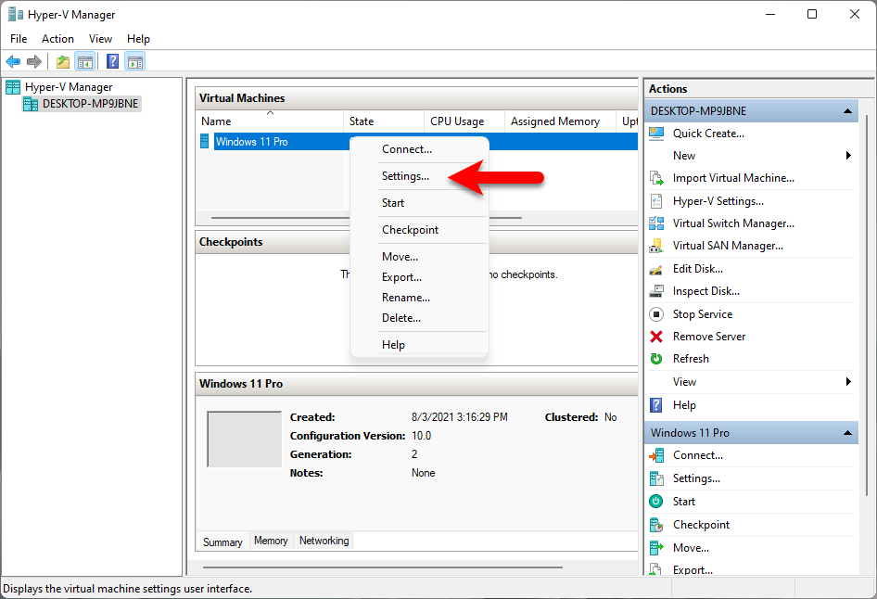Click the Actions pane vertical scrollbar
Viewport: 877px width, 599px height.
tap(867, 305)
